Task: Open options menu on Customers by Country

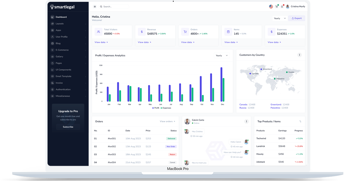Action: (x=300, y=55)
